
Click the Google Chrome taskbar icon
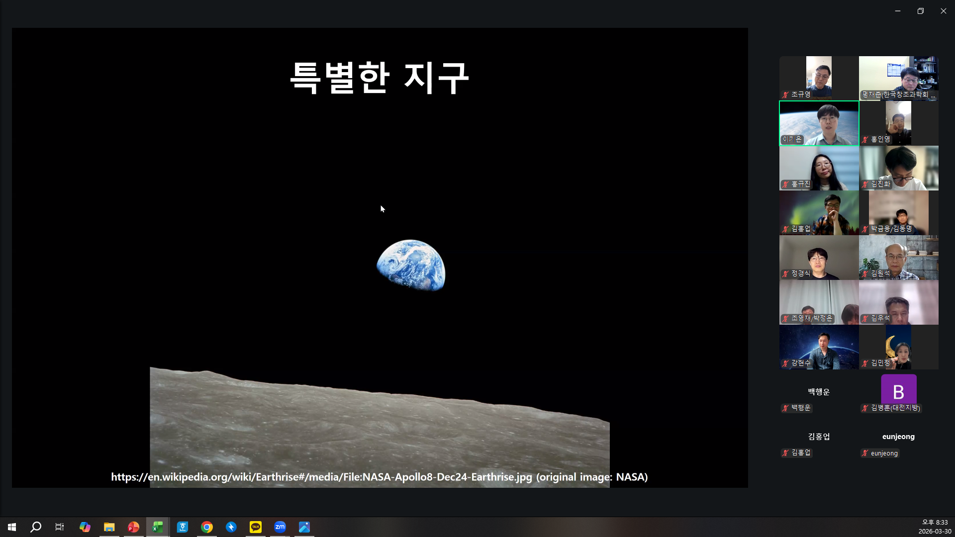click(x=207, y=527)
